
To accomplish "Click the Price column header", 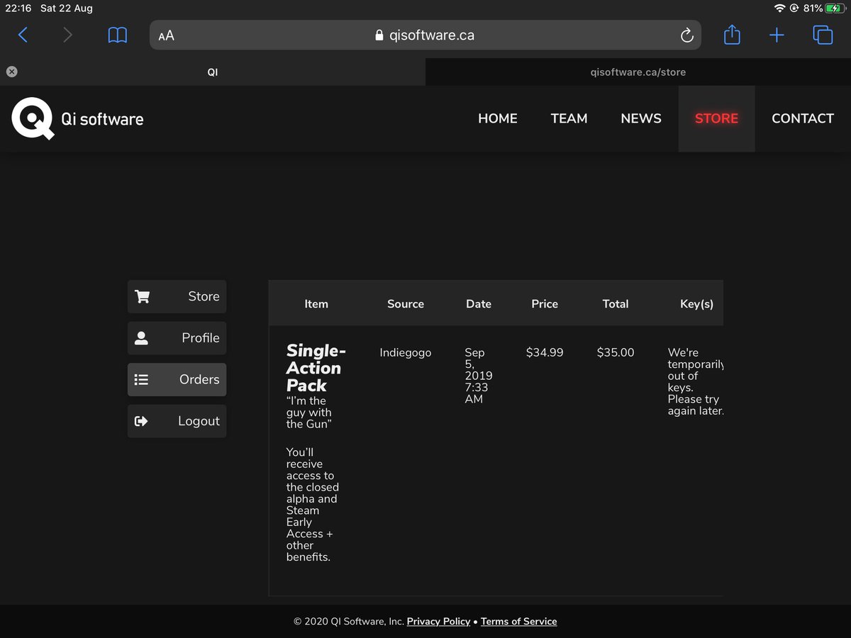I will [x=545, y=303].
